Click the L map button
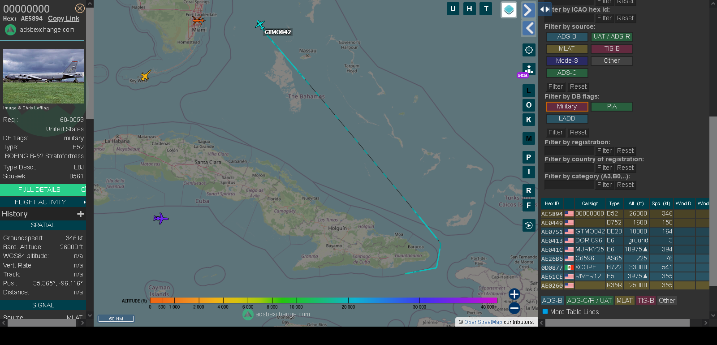The height and width of the screenshot is (345, 717). (x=529, y=91)
